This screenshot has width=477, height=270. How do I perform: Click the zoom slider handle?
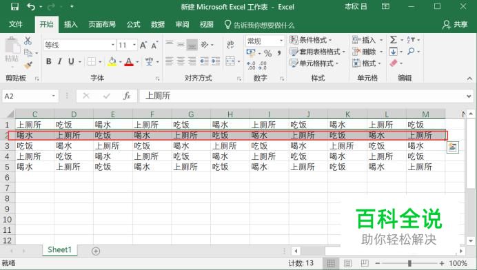[409, 263]
